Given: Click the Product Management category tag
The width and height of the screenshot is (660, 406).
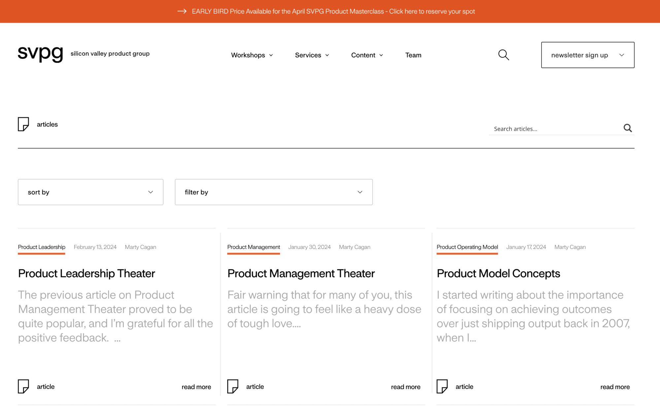Looking at the screenshot, I should click(254, 247).
